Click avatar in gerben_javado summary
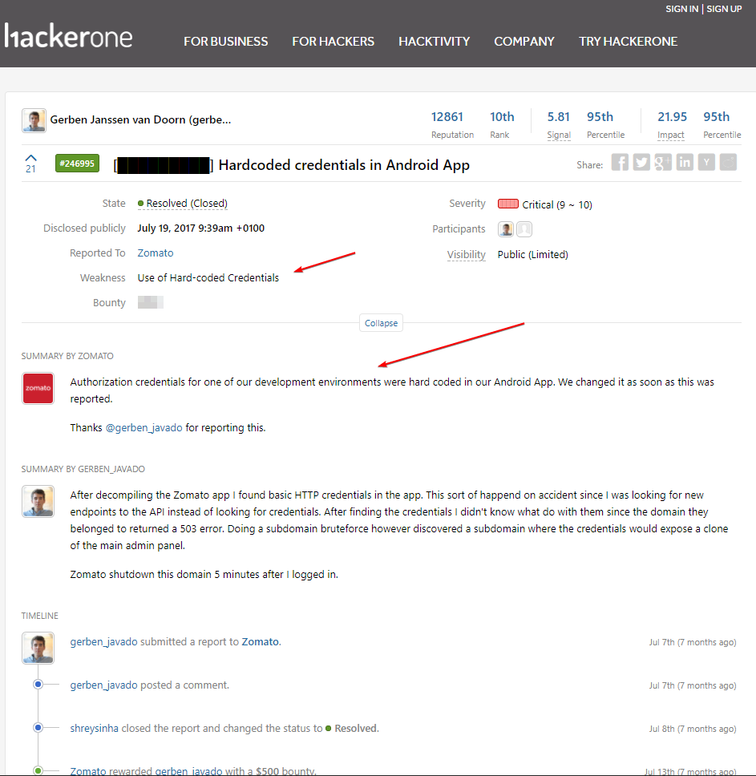Image resolution: width=756 pixels, height=776 pixels. (x=38, y=501)
